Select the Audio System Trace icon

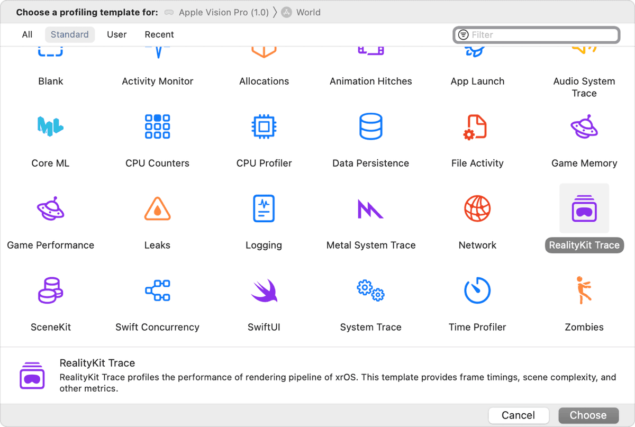pos(584,50)
